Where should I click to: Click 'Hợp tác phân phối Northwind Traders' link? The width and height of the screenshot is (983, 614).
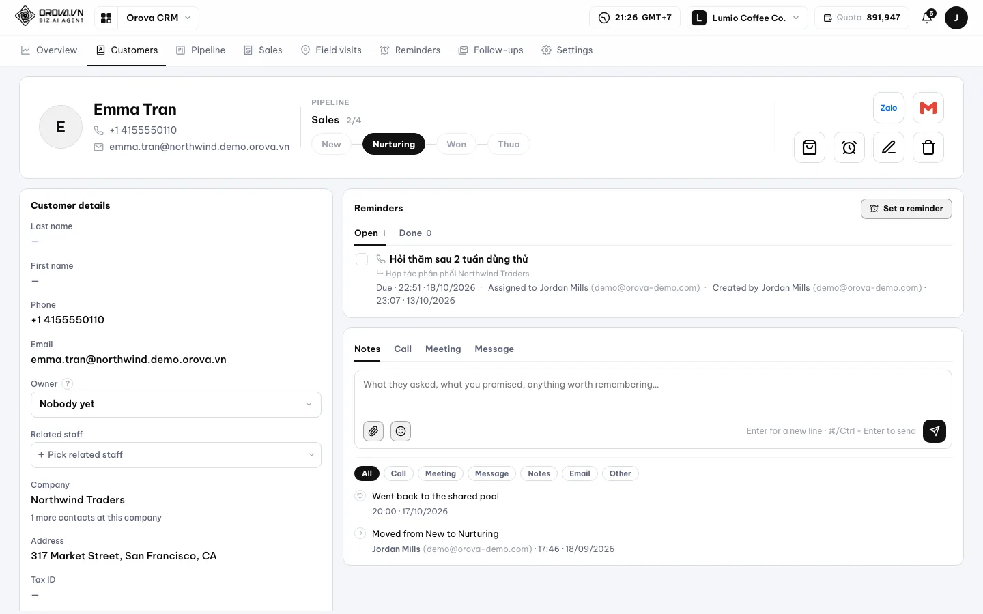point(457,274)
